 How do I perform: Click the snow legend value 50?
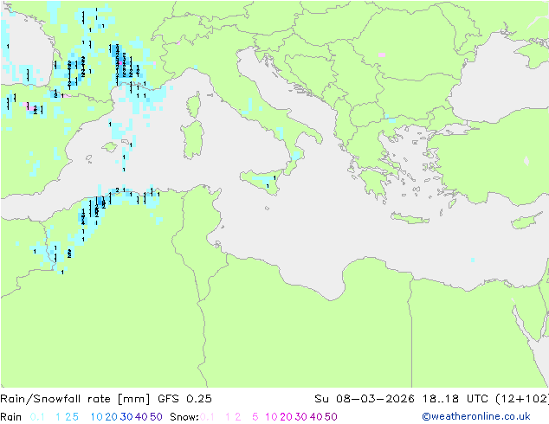[331, 417]
